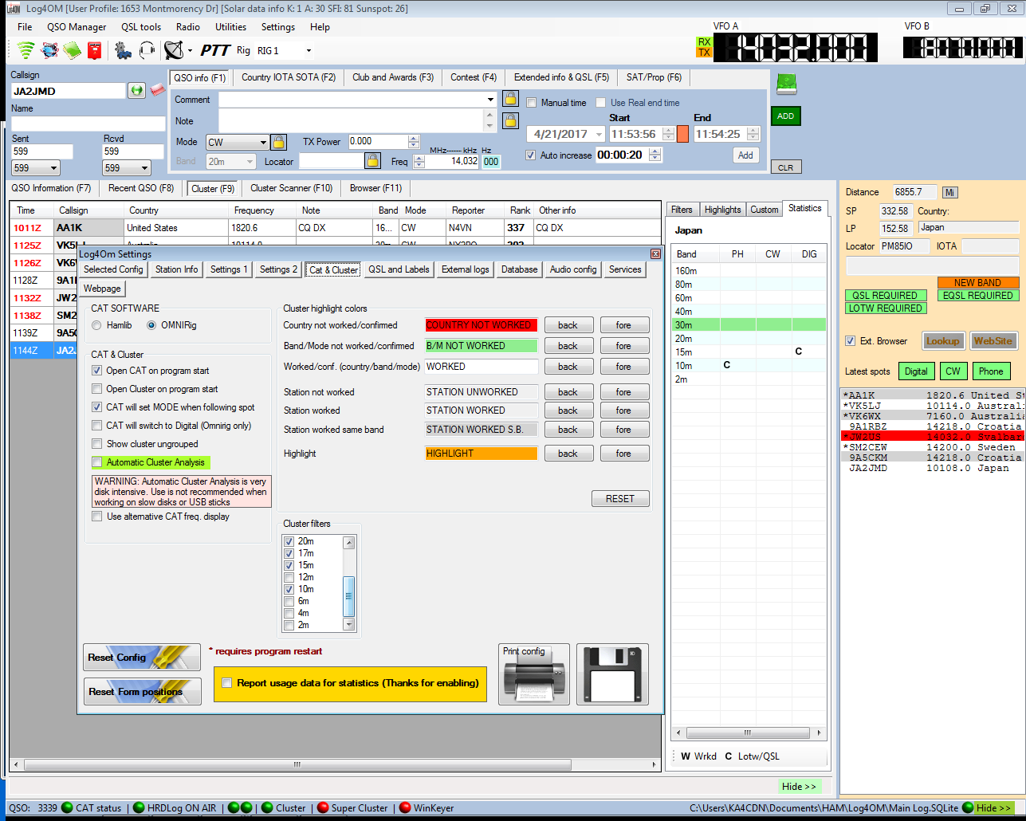Open the Station Info settings tab
Image resolution: width=1026 pixels, height=821 pixels.
[177, 269]
